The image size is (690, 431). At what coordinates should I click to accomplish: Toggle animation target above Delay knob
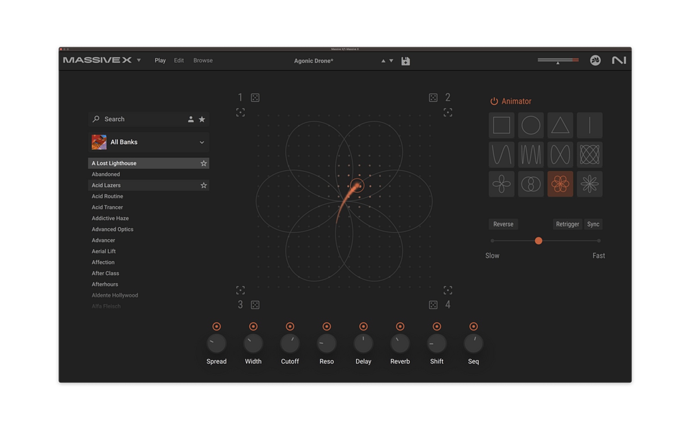click(x=364, y=327)
